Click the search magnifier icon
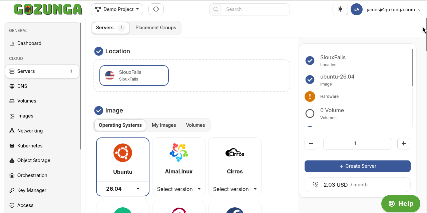 pyautogui.click(x=216, y=9)
